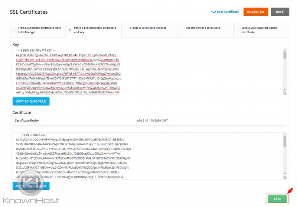Click the Certificate box scrollbar up arrow
Viewport: 297px width, 207px height.
pyautogui.click(x=285, y=135)
